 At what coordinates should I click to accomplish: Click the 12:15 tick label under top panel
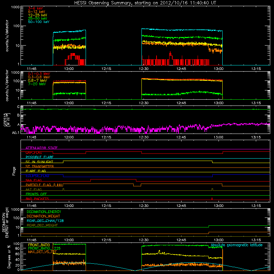click(106, 69)
